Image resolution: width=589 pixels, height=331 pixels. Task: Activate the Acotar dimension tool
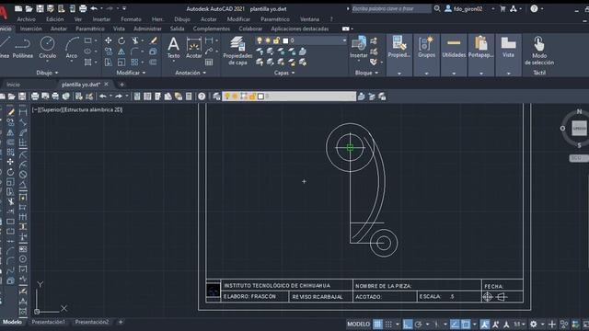tap(194, 48)
